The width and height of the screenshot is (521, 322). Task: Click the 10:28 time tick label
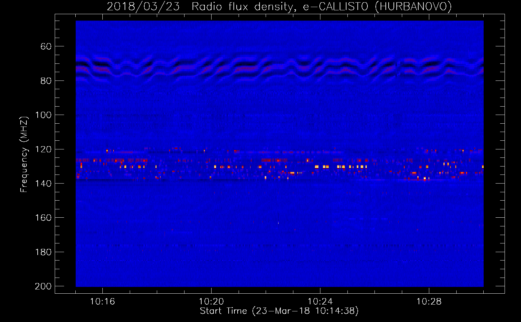(429, 302)
